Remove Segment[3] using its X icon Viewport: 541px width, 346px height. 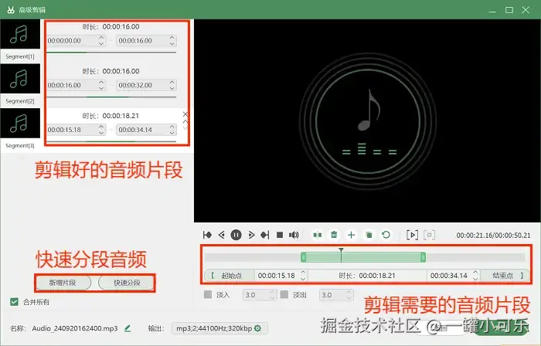tap(185, 114)
